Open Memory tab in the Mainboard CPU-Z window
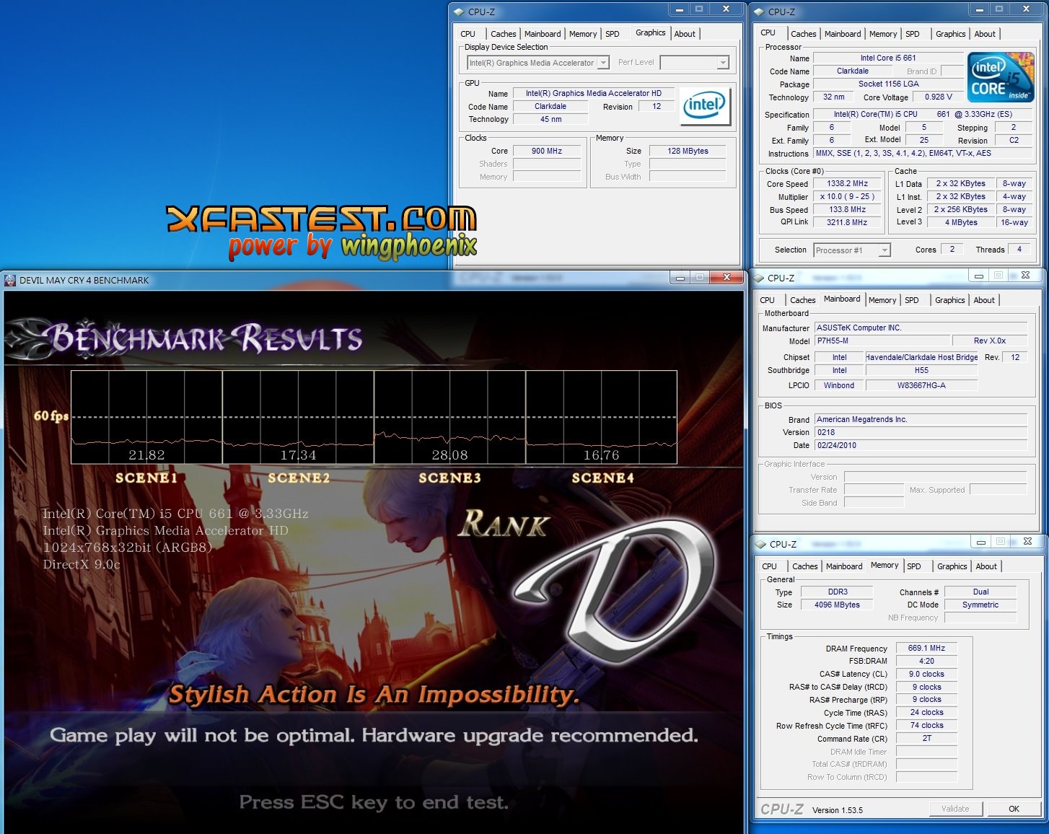This screenshot has width=1049, height=834. pos(882,300)
